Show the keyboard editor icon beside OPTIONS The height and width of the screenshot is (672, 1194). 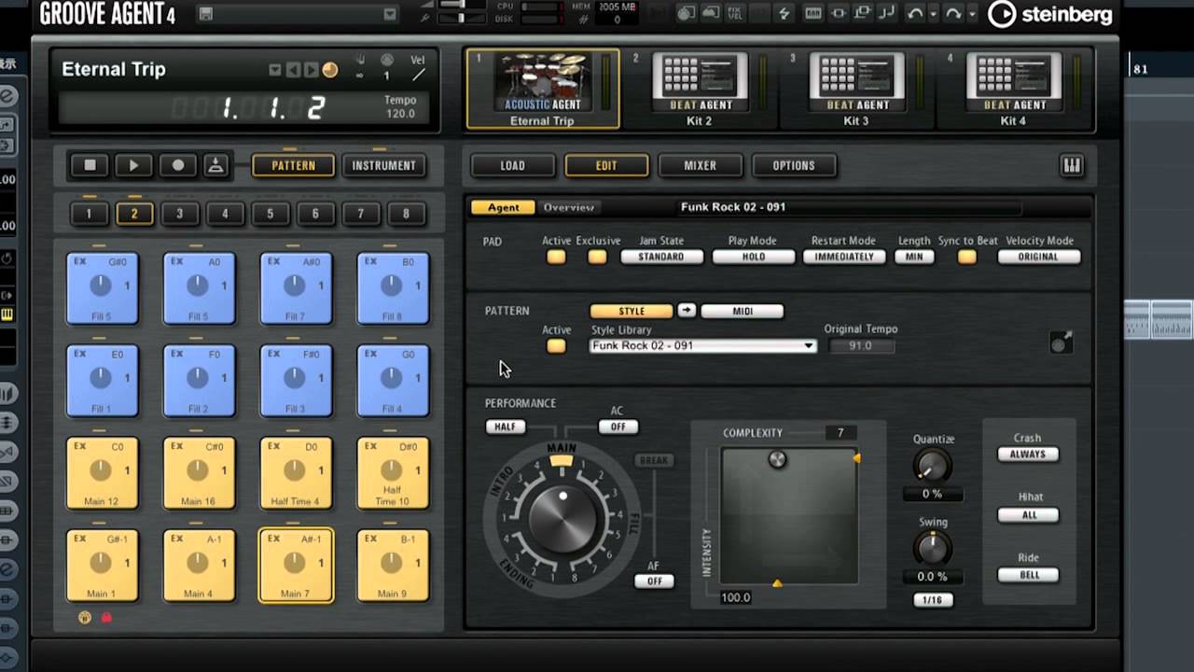pos(1071,165)
